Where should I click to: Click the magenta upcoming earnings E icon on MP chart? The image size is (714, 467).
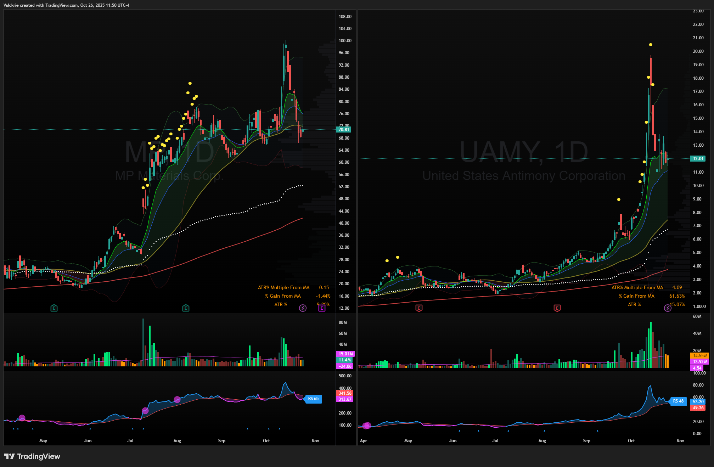coord(322,308)
